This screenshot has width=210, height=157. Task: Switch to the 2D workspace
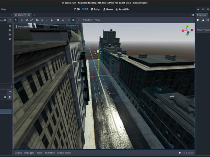click(77, 9)
